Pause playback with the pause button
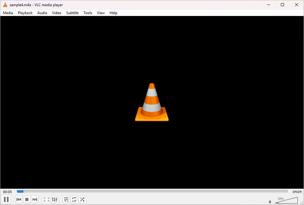 click(6, 199)
